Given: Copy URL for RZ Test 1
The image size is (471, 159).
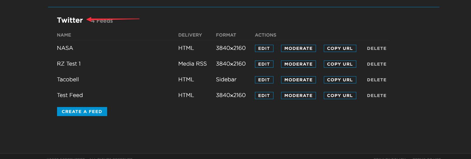Looking at the screenshot, I should 340,64.
